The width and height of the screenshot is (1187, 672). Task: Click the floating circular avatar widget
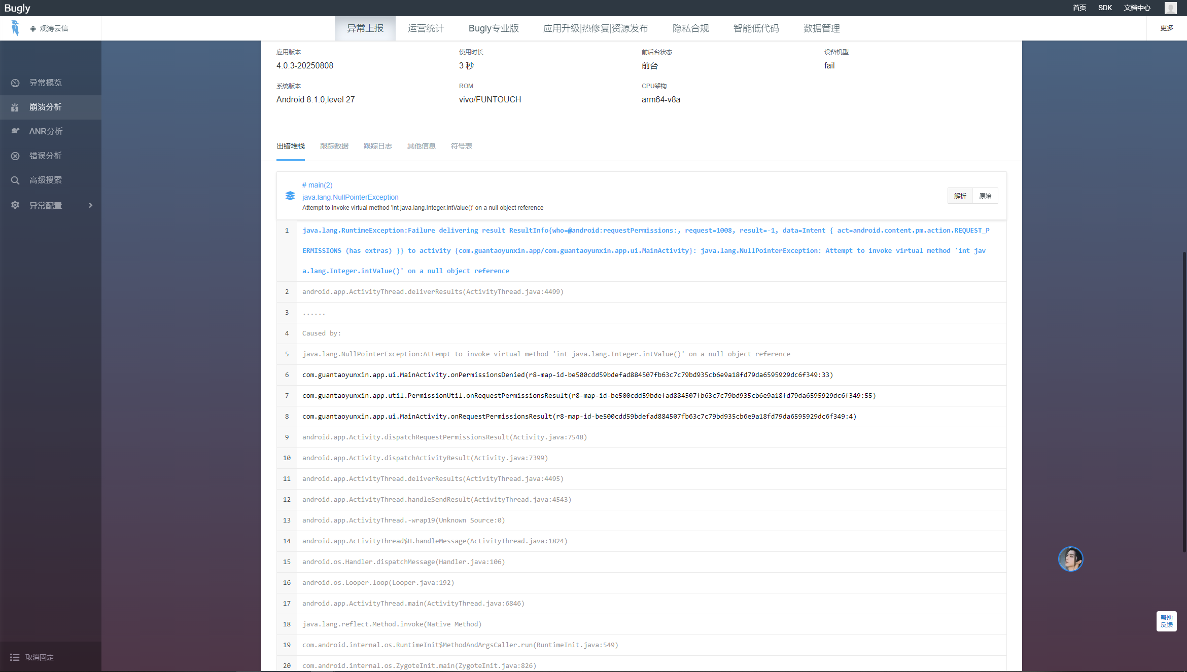[1070, 559]
